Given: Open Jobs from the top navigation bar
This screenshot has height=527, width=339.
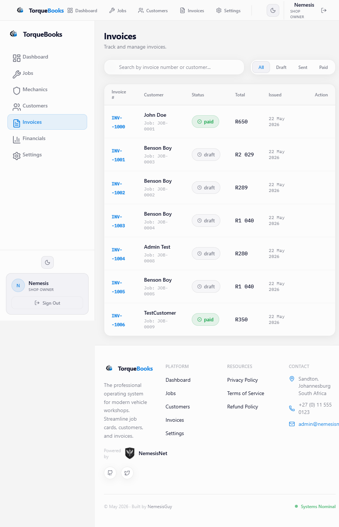Looking at the screenshot, I should (118, 10).
